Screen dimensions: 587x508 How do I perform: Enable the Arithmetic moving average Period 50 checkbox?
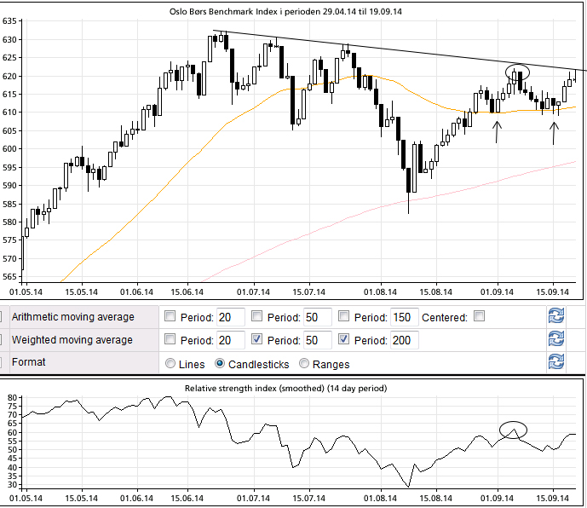[x=256, y=317]
